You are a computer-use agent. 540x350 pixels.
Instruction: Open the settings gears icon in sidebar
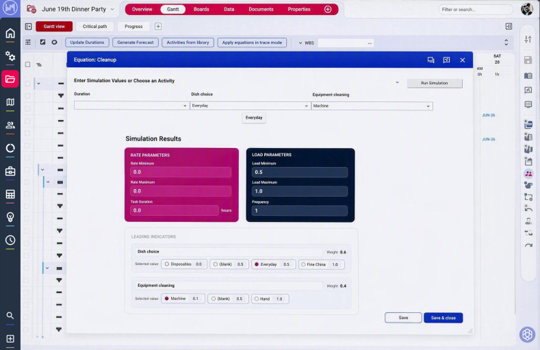pyautogui.click(x=10, y=55)
